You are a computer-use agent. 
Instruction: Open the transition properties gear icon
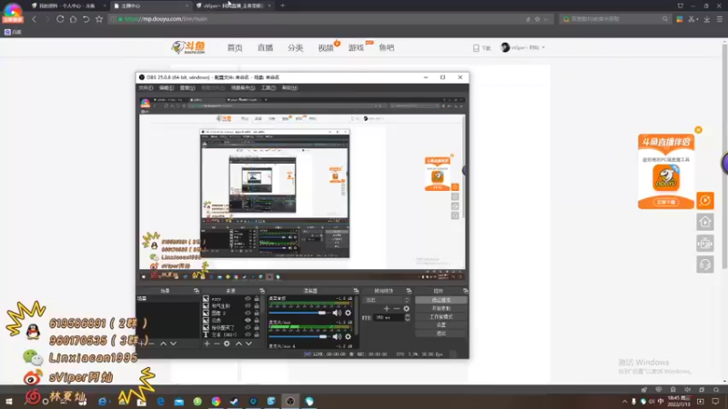coord(406,308)
